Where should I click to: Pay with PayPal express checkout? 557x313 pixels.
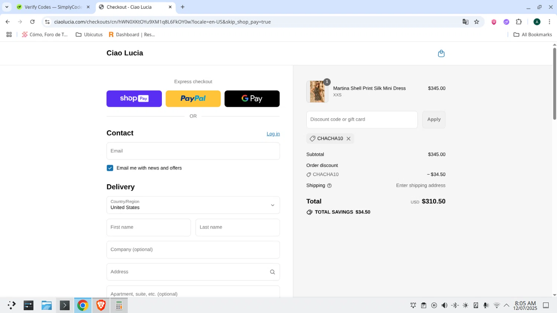point(193,99)
